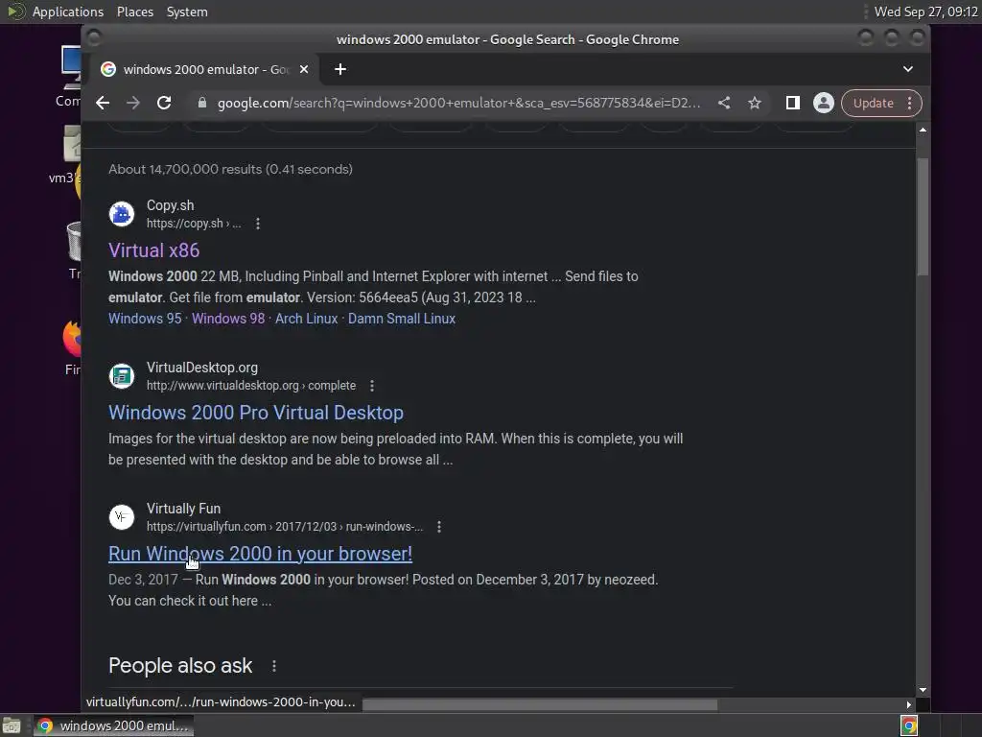Open the Windows 95 sitelink
This screenshot has height=737, width=982.
(x=145, y=319)
